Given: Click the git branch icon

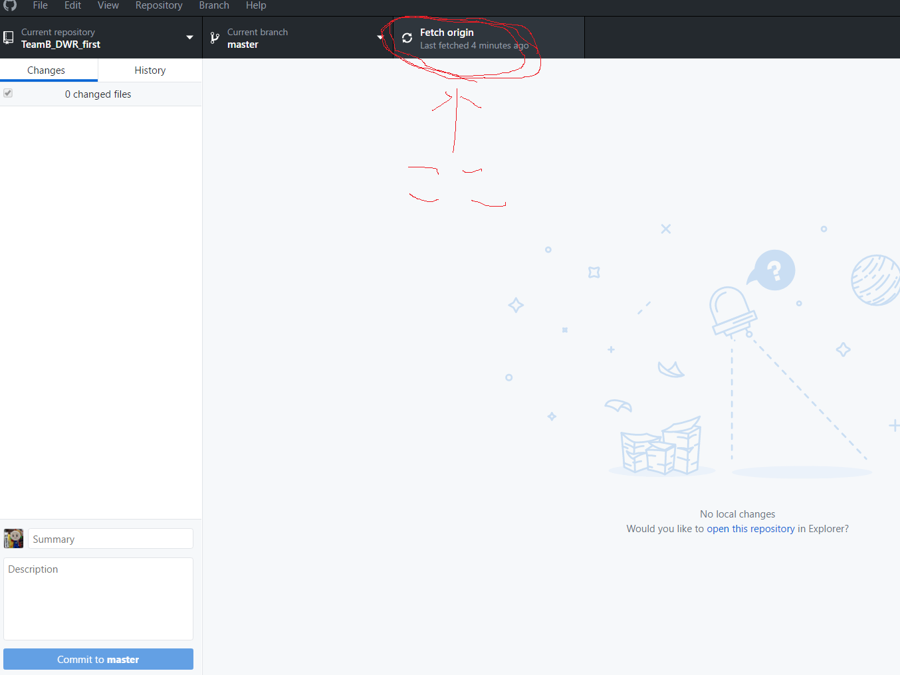Looking at the screenshot, I should coord(215,38).
